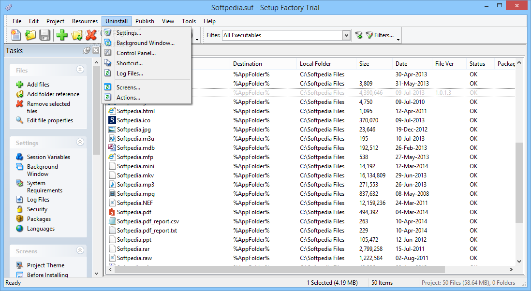This screenshot has width=531, height=291.
Task: Click the Filters... toolbar button
Action: click(380, 35)
